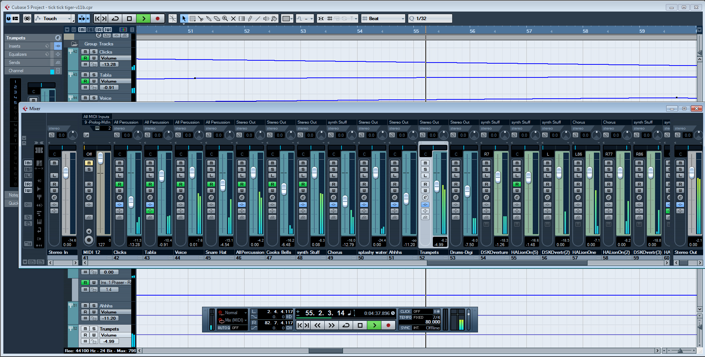The height and width of the screenshot is (357, 705).
Task: Toggle Solo on the Trumpets track in the track list
Action: (94, 329)
